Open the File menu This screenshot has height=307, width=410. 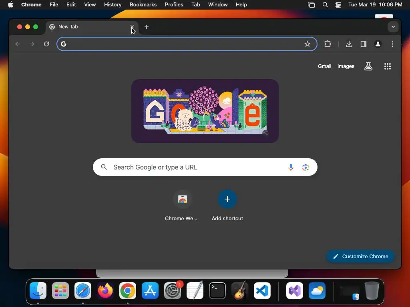(54, 4)
